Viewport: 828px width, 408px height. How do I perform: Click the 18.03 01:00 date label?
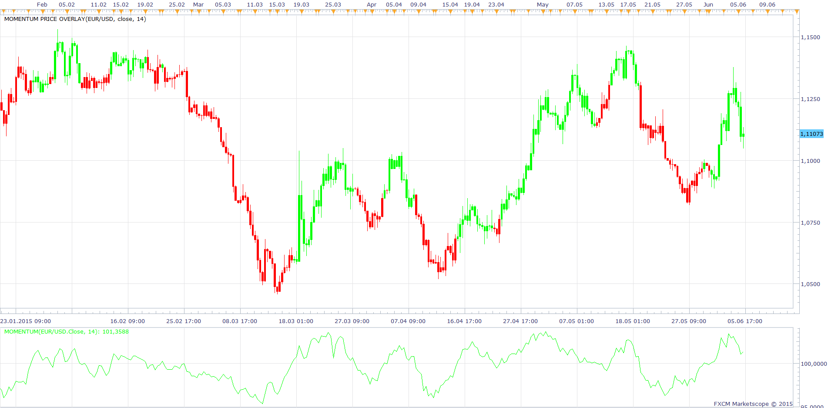coord(296,321)
